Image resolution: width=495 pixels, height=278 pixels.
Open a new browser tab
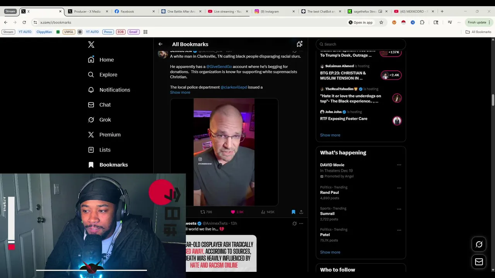(x=442, y=12)
